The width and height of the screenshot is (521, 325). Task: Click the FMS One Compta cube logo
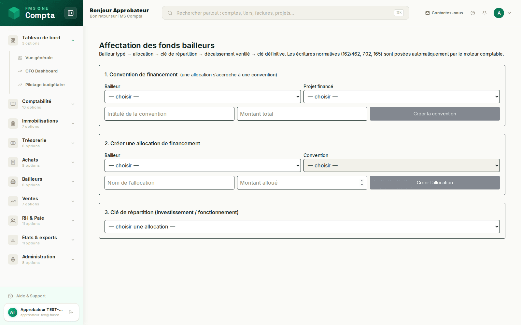click(x=14, y=13)
